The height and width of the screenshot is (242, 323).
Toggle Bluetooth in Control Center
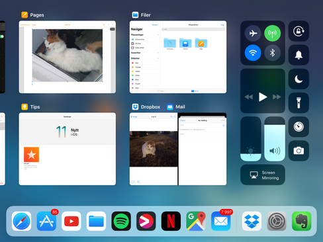point(273,53)
